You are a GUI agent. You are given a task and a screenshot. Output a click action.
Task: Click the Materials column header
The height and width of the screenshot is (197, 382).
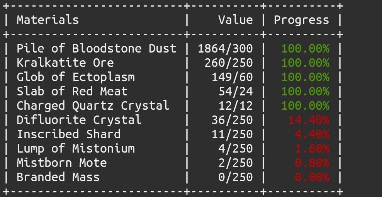[48, 20]
